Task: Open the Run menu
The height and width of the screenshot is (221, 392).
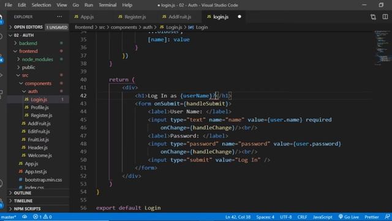Action: coord(88,5)
